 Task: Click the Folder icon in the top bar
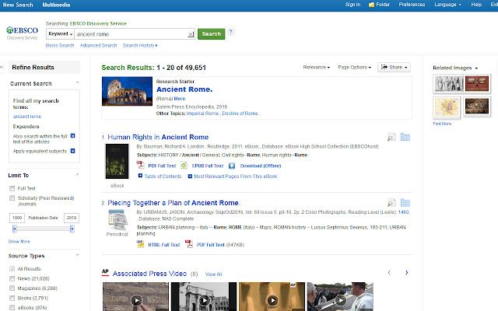point(371,5)
